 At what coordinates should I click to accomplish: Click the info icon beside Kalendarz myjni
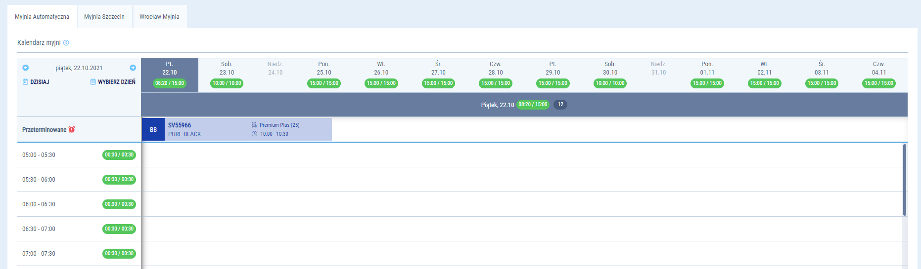(66, 43)
